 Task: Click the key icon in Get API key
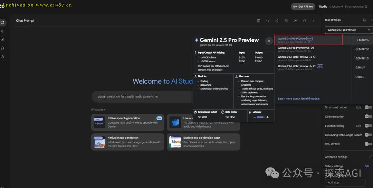(x=295, y=7)
